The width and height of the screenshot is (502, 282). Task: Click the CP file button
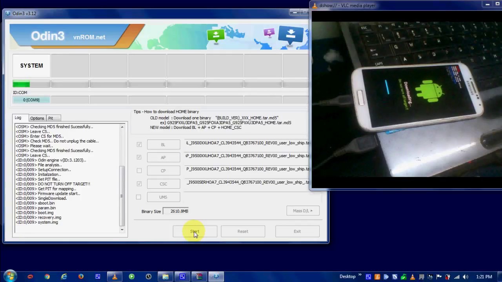[x=163, y=171]
